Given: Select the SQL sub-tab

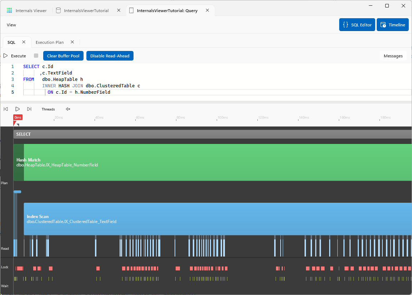Looking at the screenshot, I should pos(11,42).
